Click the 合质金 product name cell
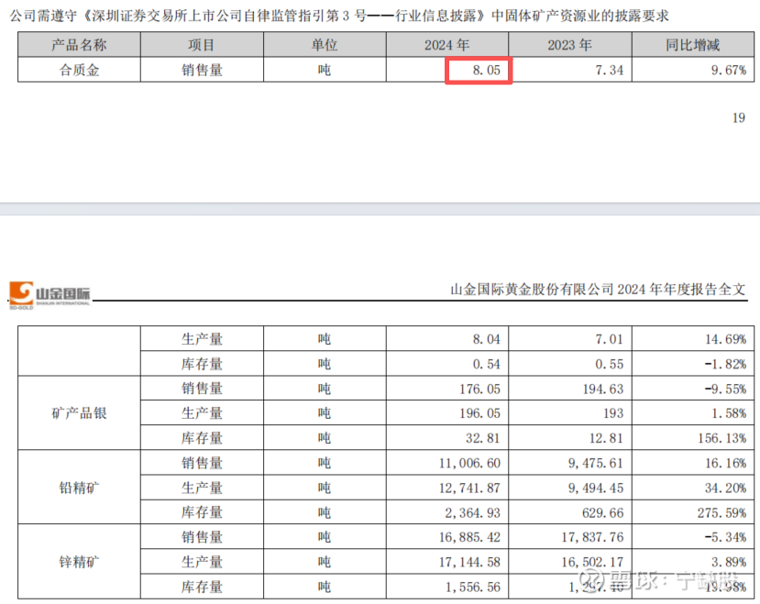The image size is (760, 604). pos(79,70)
